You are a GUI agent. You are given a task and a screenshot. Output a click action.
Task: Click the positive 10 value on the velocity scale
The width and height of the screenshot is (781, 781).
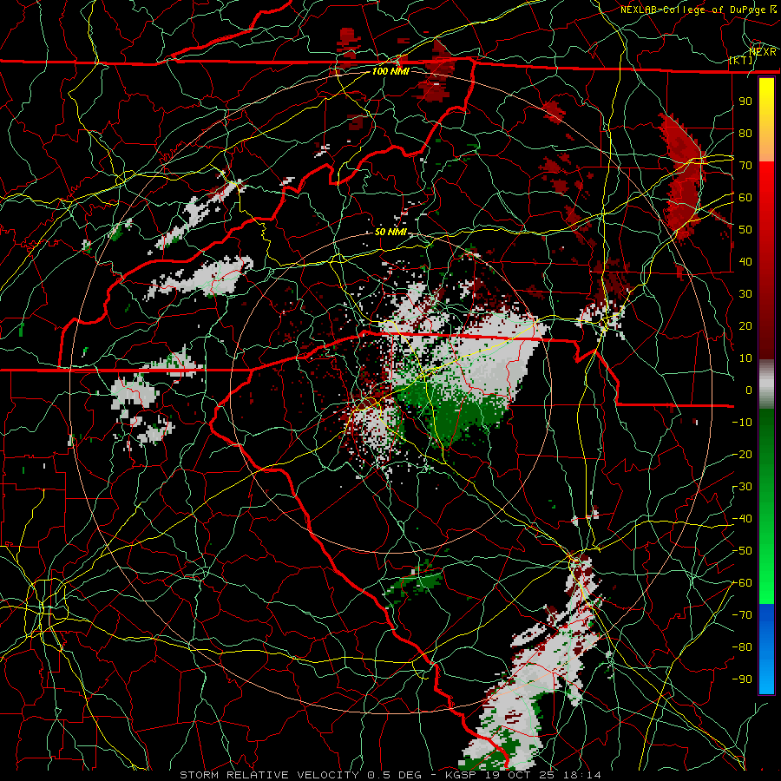click(x=745, y=358)
